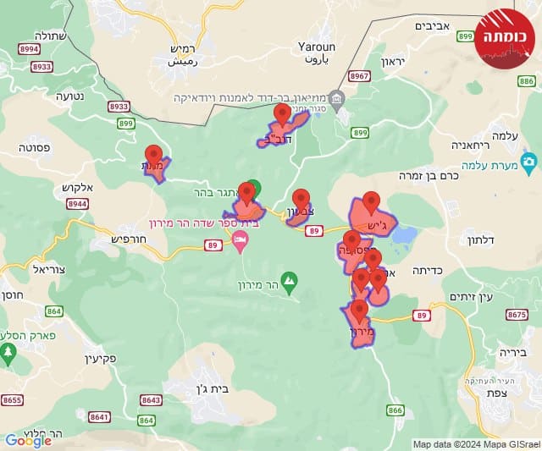Image resolution: width=542 pixels, height=451 pixels.
Task: Click the green tree park icon פארק הסלע
Action: tap(8, 355)
